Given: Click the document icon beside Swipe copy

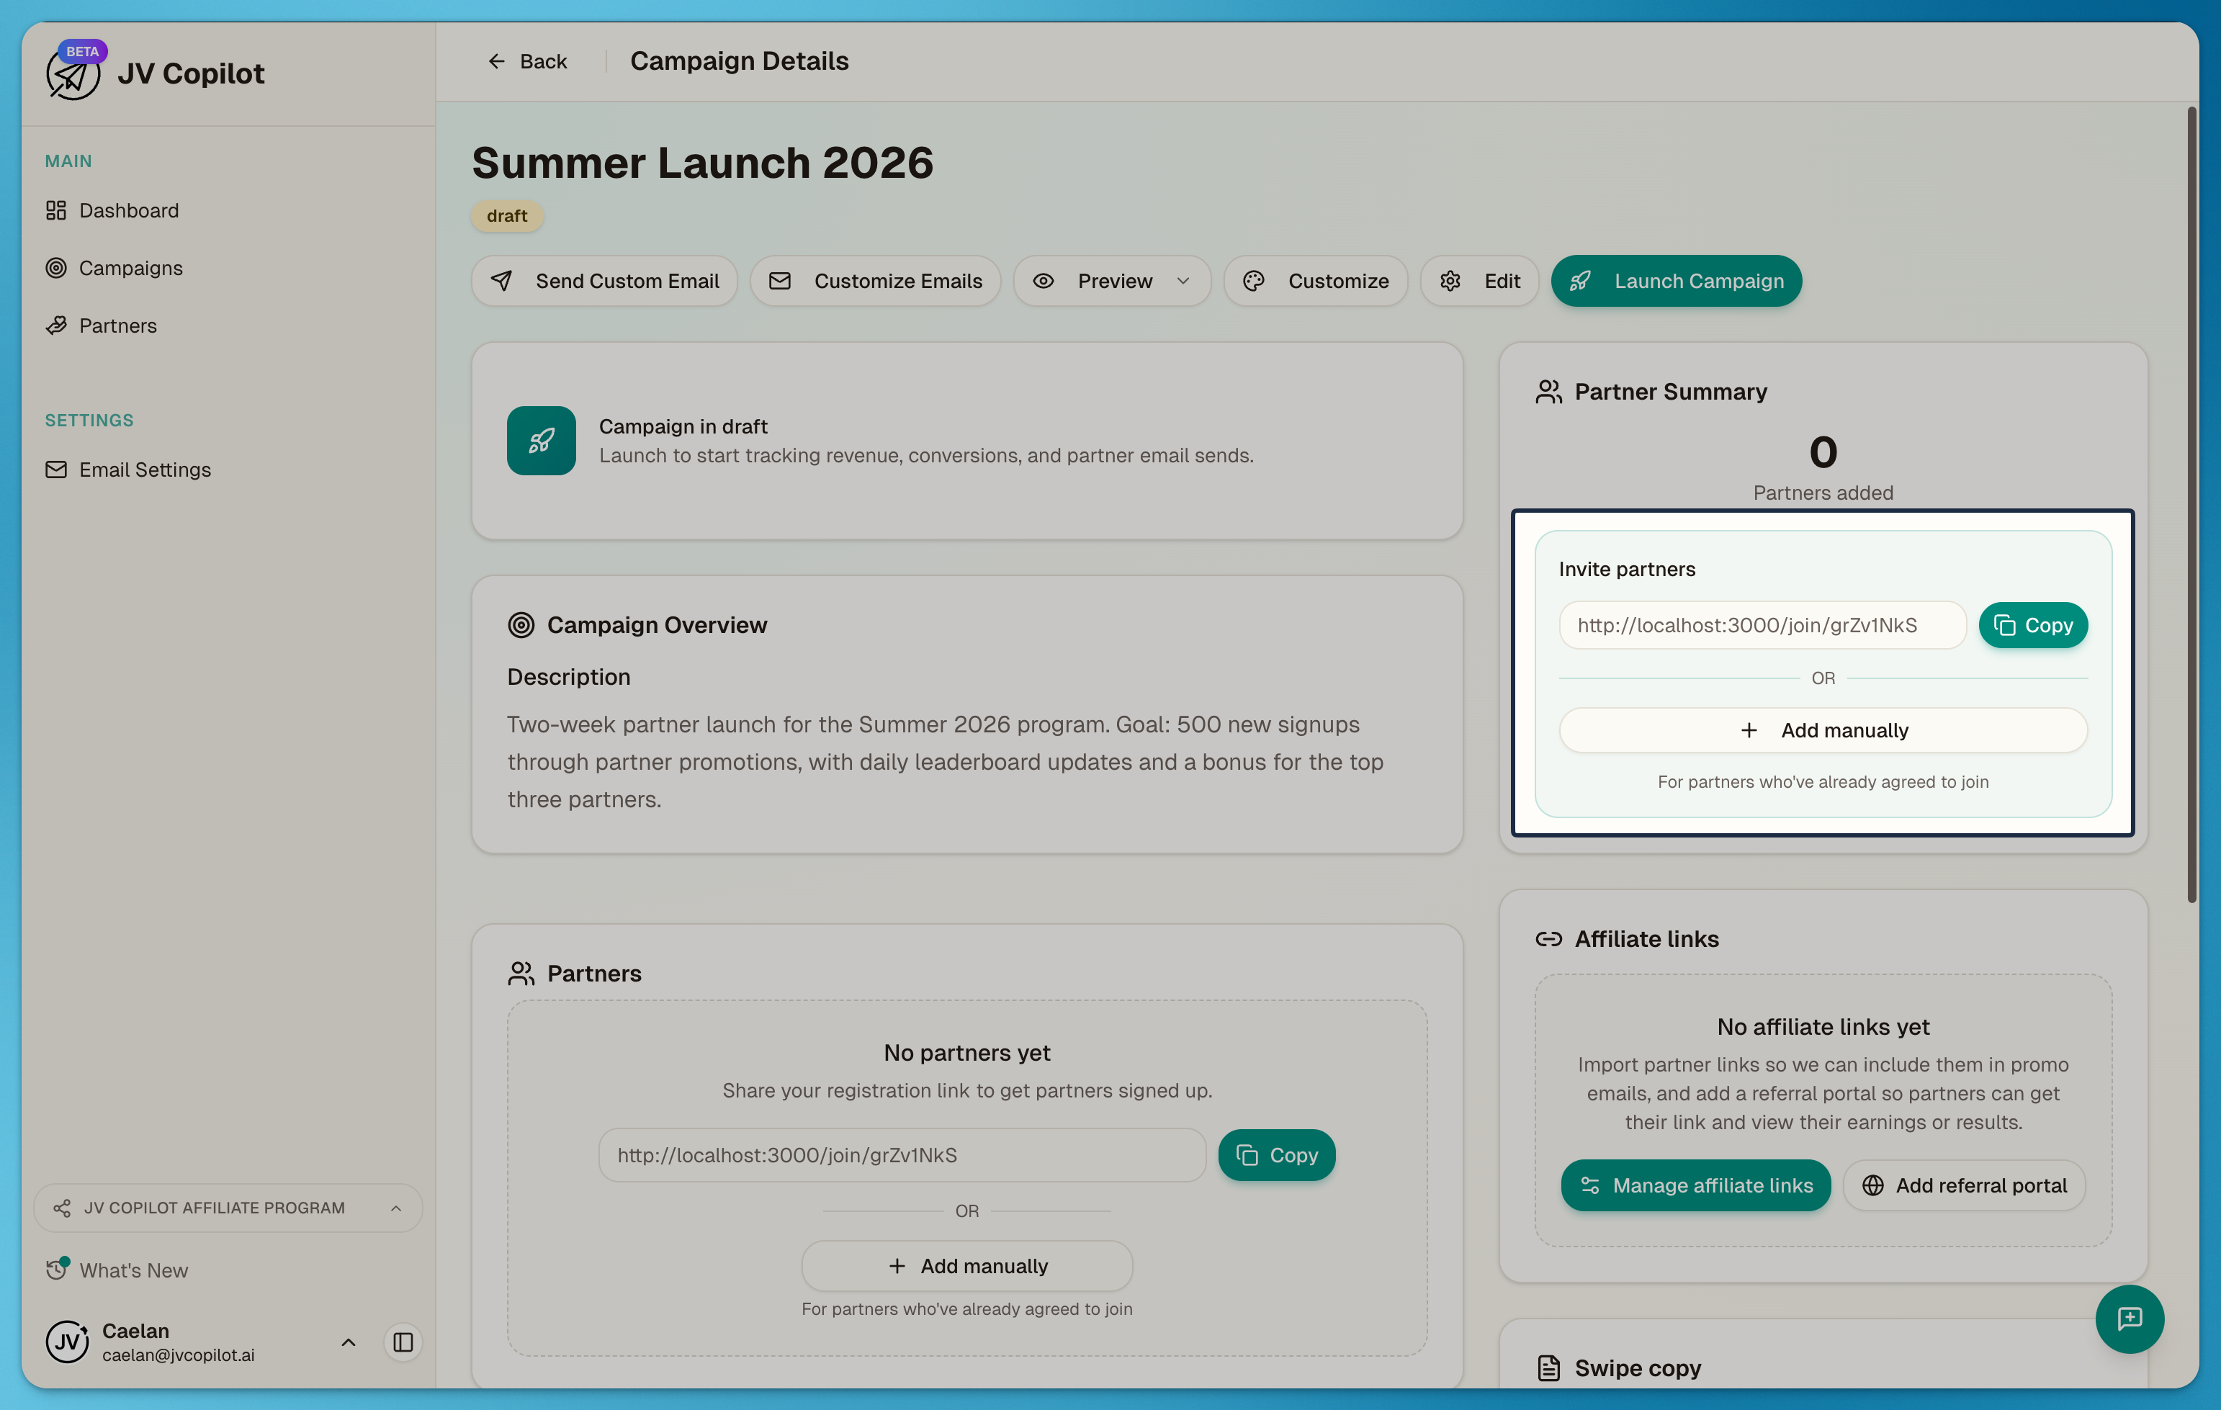Looking at the screenshot, I should tap(1548, 1368).
